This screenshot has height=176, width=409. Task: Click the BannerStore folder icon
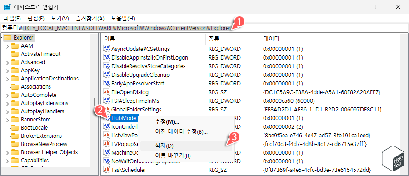pyautogui.click(x=15, y=120)
